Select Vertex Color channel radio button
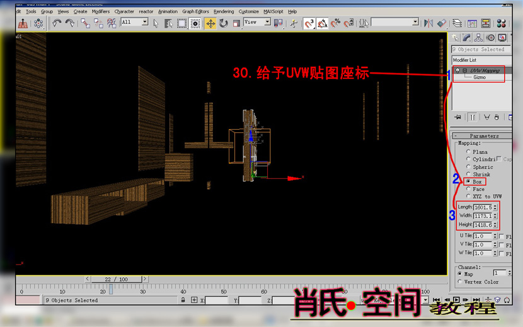523x327 pixels. (459, 282)
